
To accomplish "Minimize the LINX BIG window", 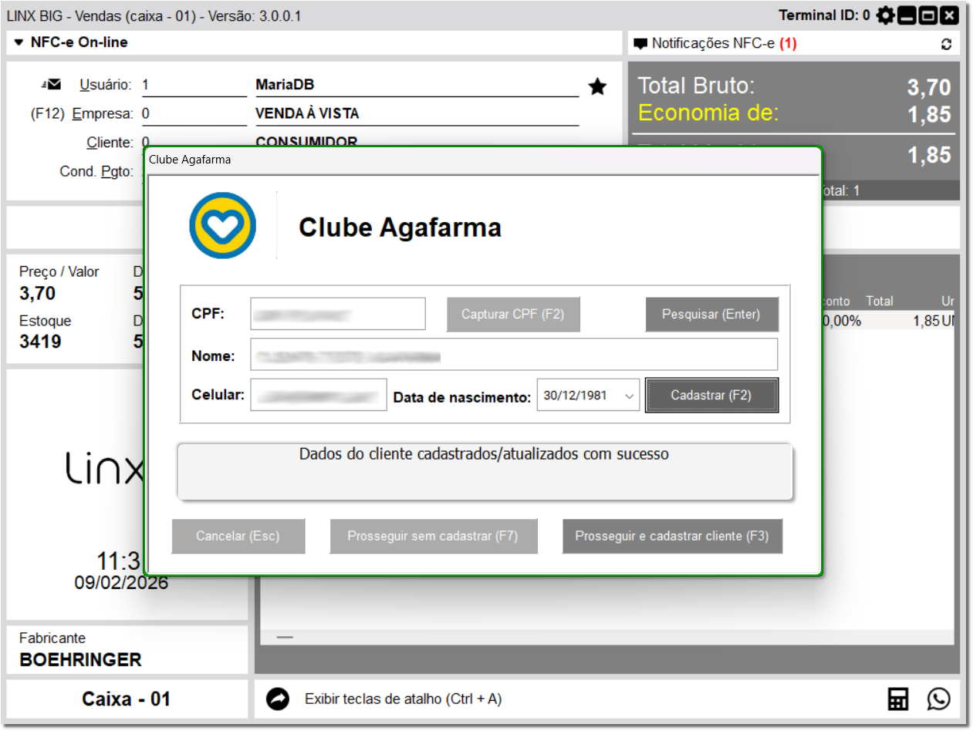I will (907, 15).
